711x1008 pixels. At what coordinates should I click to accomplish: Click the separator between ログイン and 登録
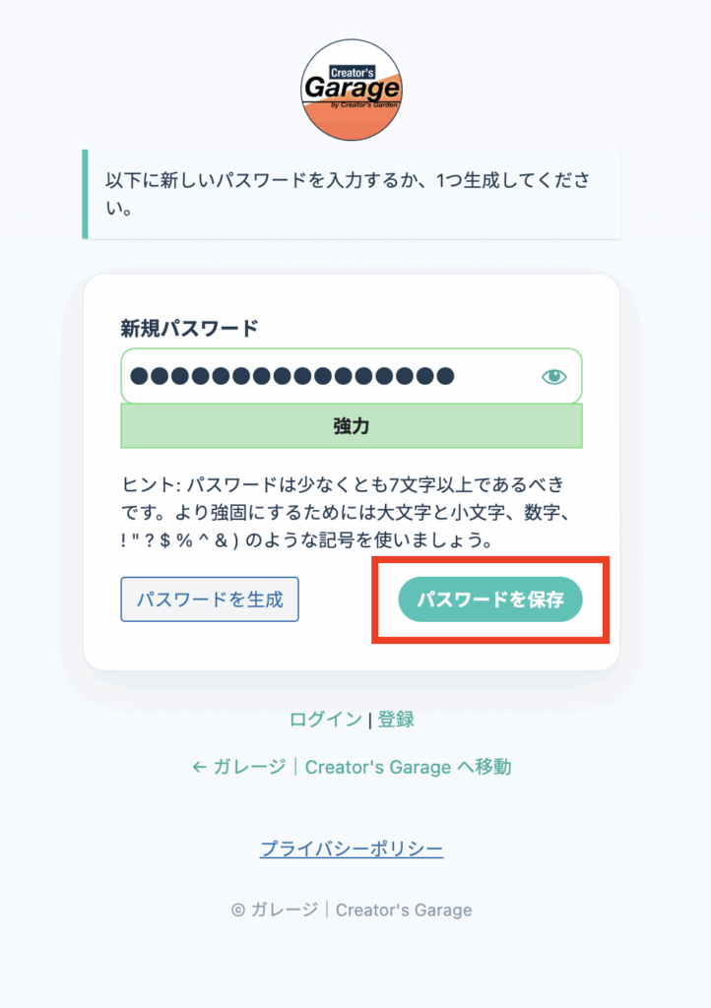[x=369, y=721]
